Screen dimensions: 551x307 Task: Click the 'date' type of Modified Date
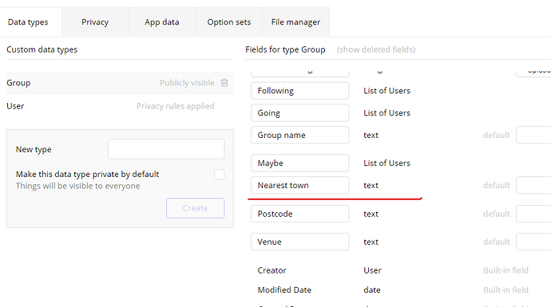tap(372, 289)
